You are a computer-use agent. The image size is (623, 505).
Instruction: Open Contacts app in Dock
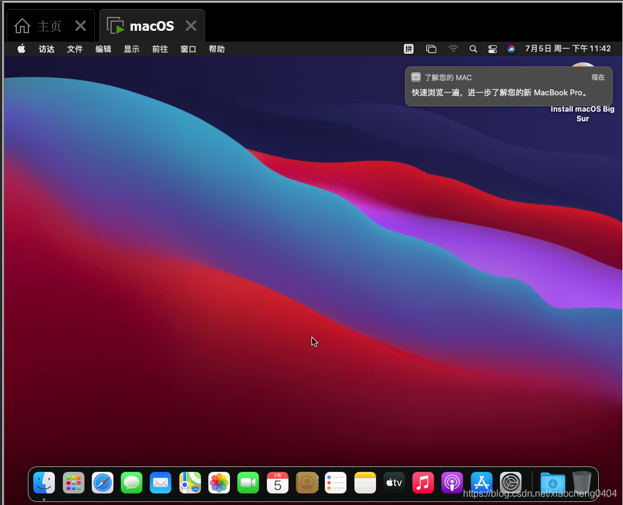tap(307, 483)
